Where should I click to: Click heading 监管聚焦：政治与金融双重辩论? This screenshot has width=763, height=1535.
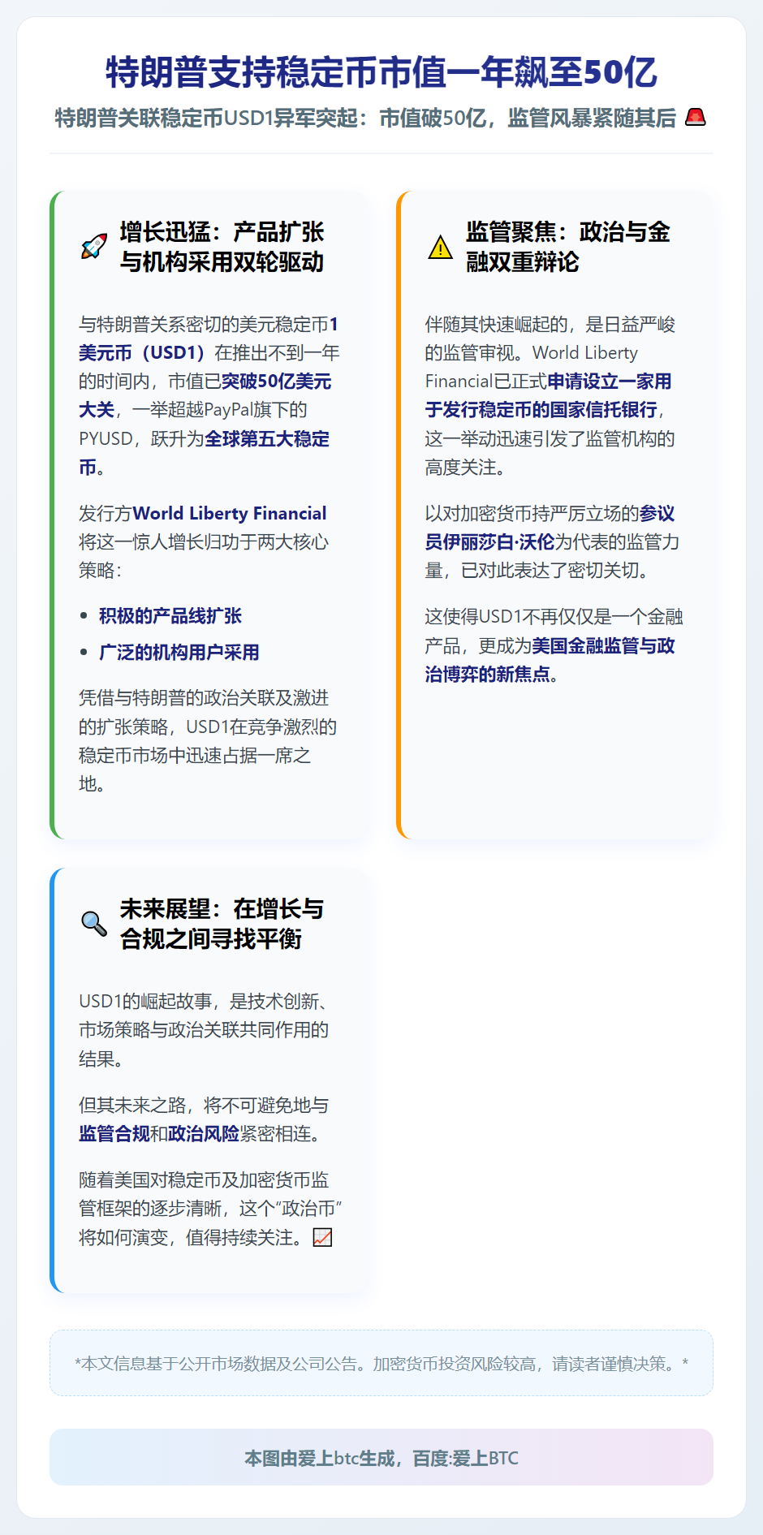click(568, 247)
